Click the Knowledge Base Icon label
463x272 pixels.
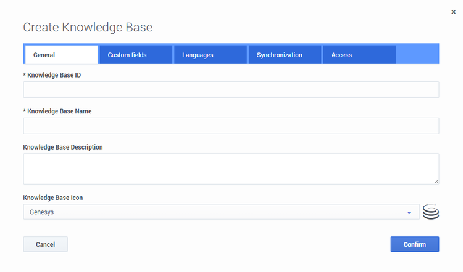(x=52, y=198)
